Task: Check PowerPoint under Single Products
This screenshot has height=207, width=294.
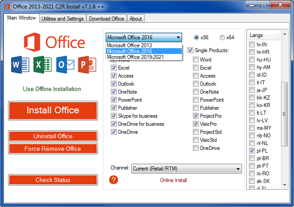Action: click(196, 100)
